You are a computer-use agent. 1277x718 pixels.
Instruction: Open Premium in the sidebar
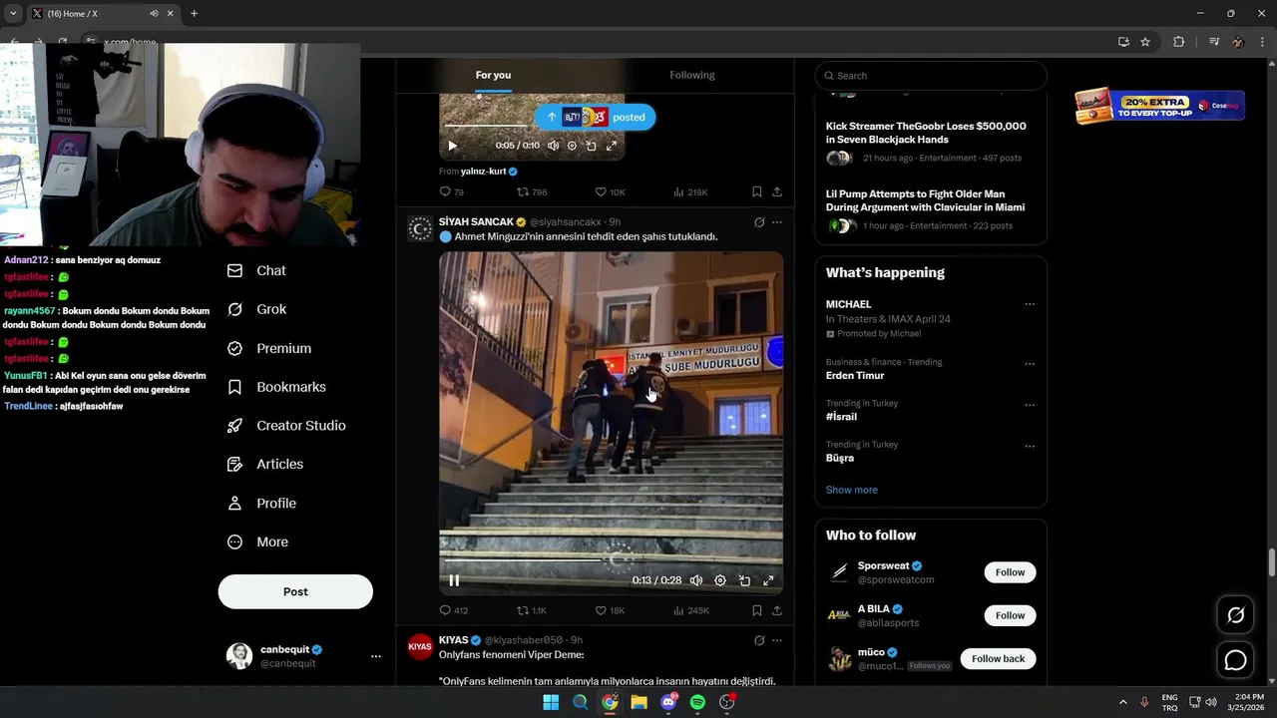click(x=269, y=348)
